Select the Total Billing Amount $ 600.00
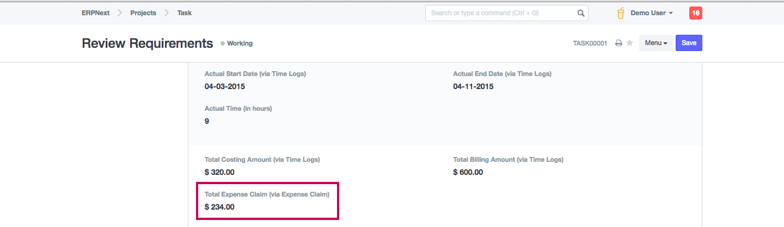This screenshot has width=784, height=227. point(468,172)
